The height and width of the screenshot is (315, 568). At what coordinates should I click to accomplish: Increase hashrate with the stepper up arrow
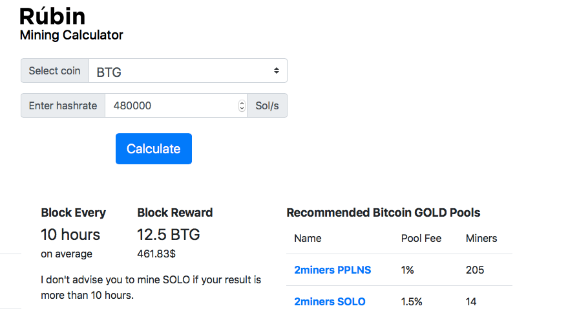(x=242, y=103)
